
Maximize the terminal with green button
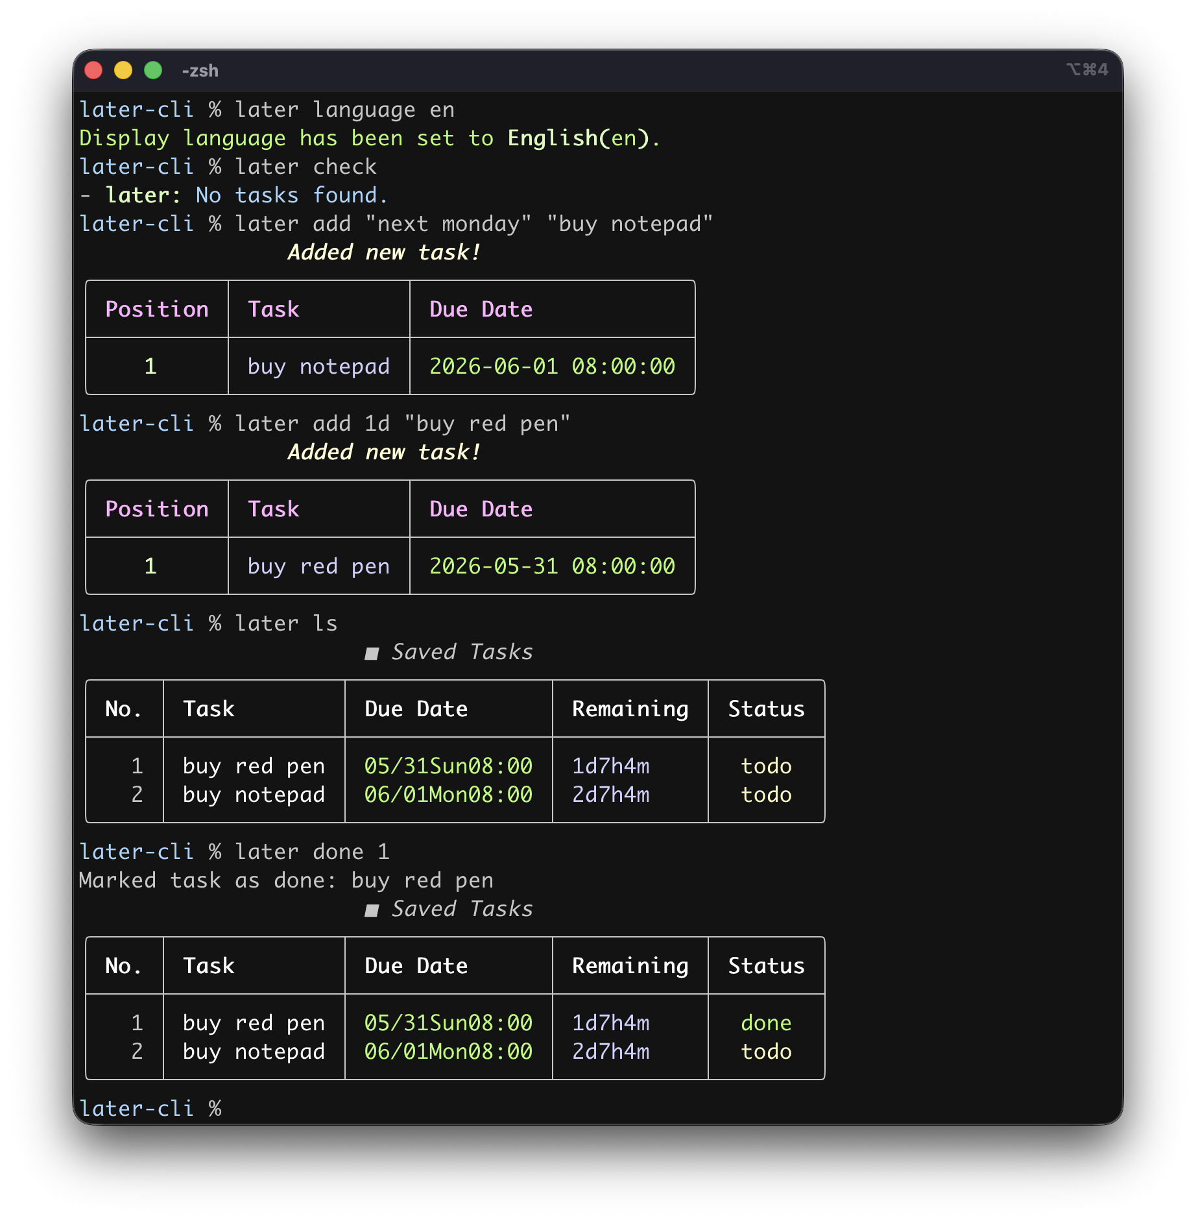[153, 70]
